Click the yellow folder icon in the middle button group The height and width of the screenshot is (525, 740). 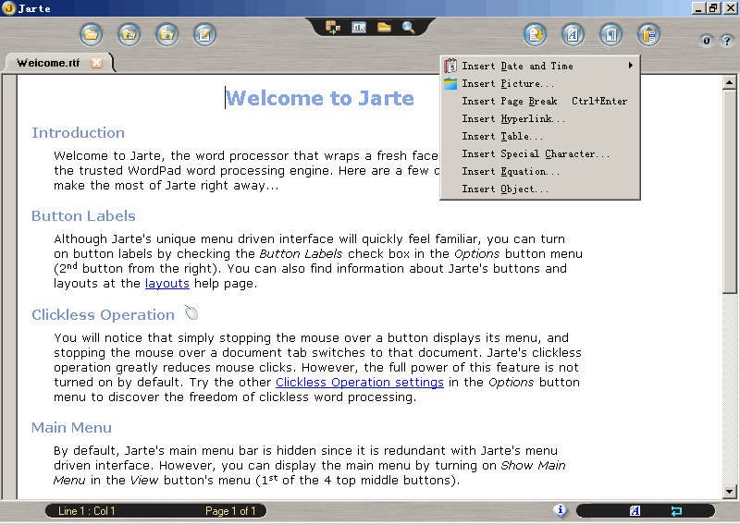(384, 28)
